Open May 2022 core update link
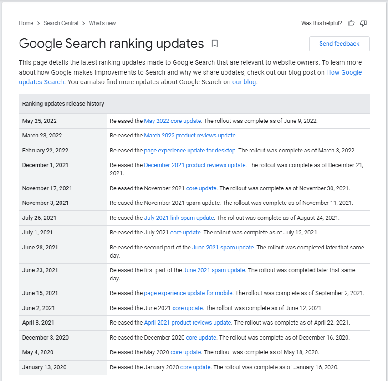 (172, 121)
